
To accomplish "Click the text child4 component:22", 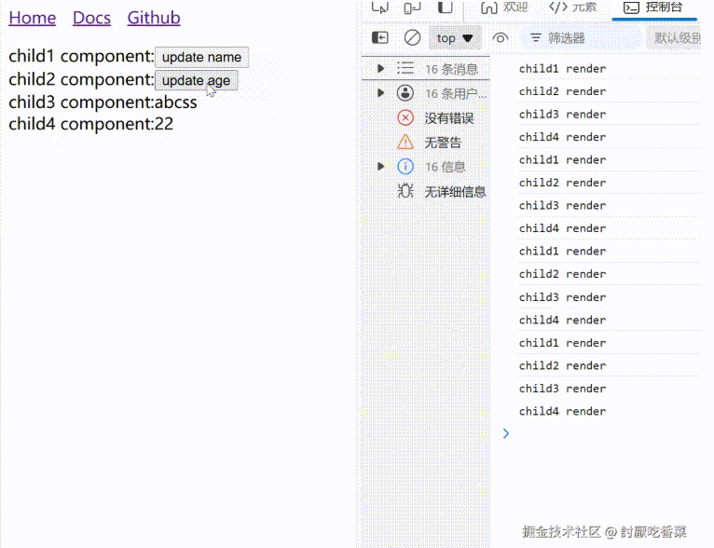I will 91,124.
